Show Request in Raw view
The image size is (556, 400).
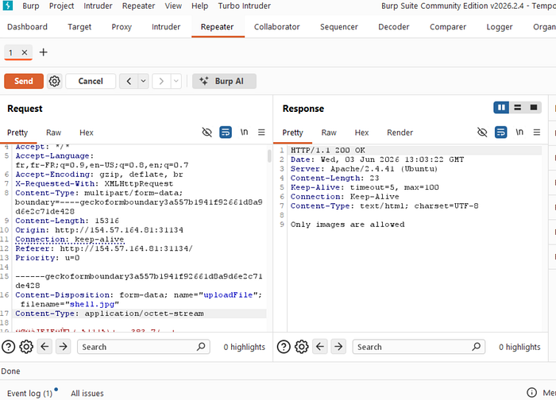pyautogui.click(x=53, y=133)
